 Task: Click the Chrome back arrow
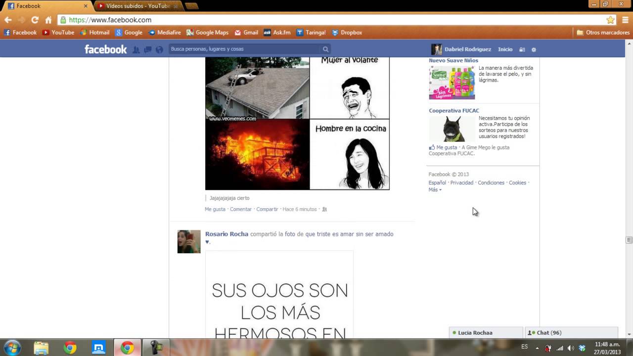click(x=8, y=20)
